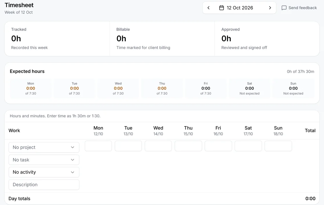Click the Send feedback link
Screen dimensions: 324x205
point(299,8)
